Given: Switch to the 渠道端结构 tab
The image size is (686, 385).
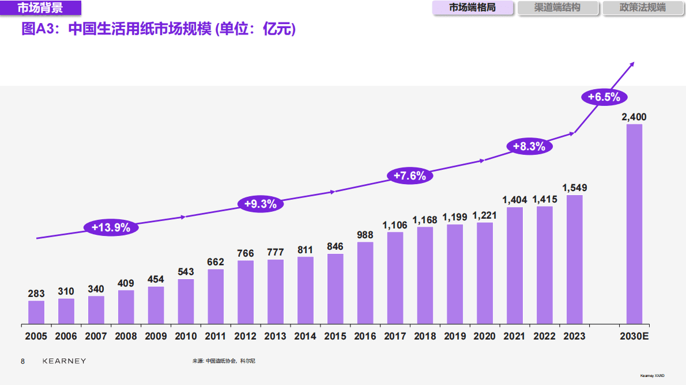Looking at the screenshot, I should (x=557, y=8).
